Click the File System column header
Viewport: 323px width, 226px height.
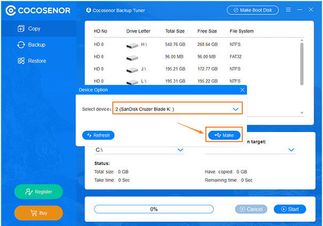click(242, 31)
